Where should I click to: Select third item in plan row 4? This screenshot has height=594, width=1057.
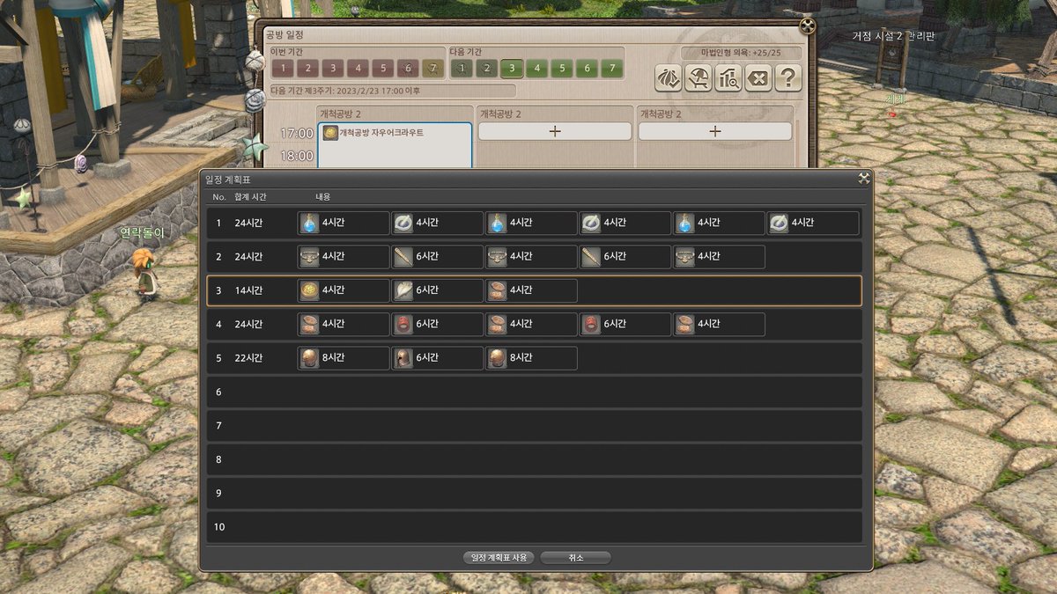[531, 324]
